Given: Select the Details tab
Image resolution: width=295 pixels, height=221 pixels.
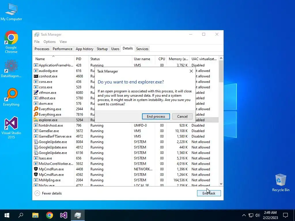Looking at the screenshot, I should 128,48.
